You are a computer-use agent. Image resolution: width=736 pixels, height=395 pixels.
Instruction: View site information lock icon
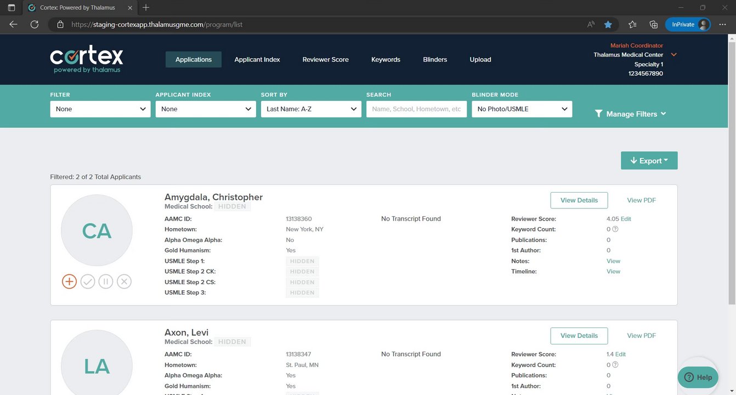(x=60, y=24)
